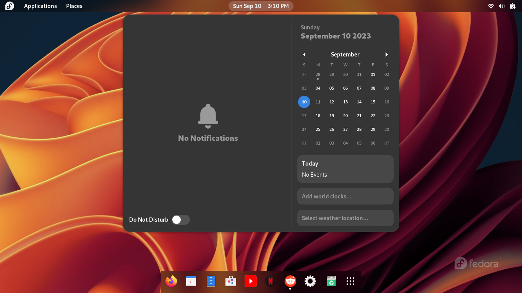Select September 18 in the calendar
The height and width of the screenshot is (293, 522).
pyautogui.click(x=318, y=116)
